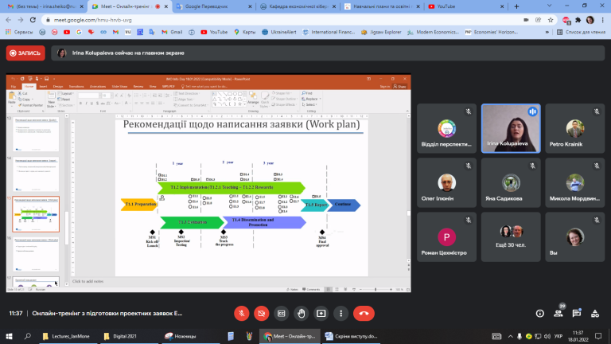This screenshot has height=344, width=611.
Task: Open pinned taskbar notepad document icon
Action: pos(231,336)
